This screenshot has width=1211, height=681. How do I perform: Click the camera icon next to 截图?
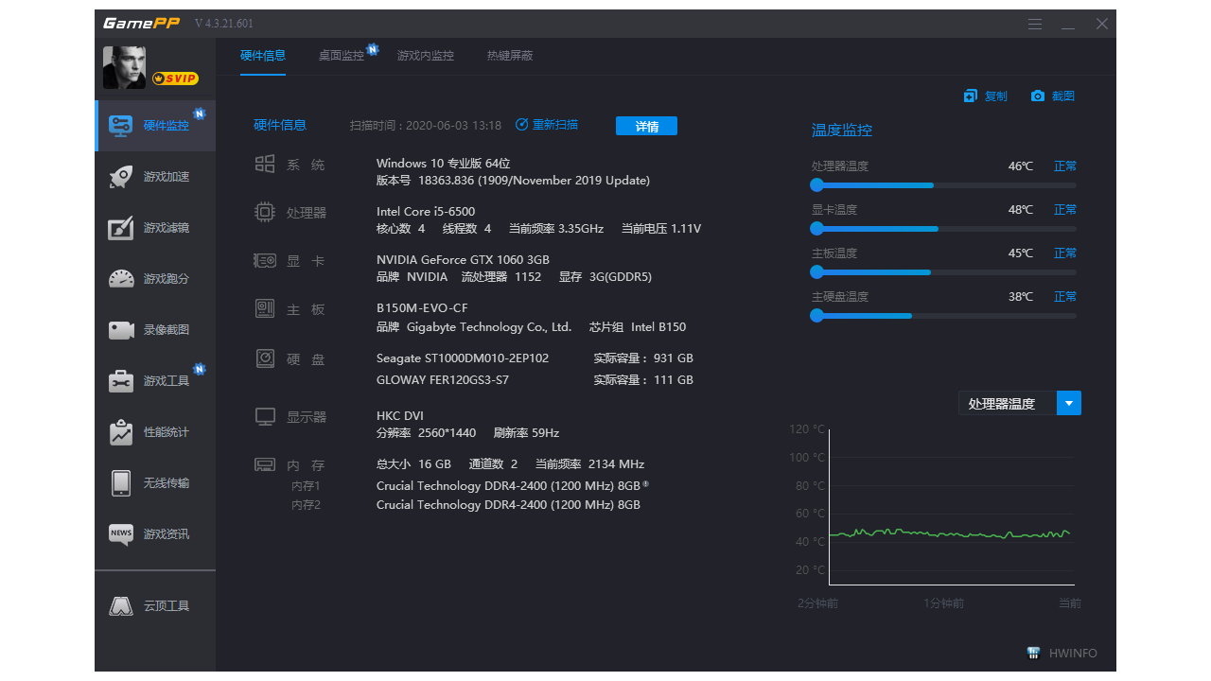1038,96
